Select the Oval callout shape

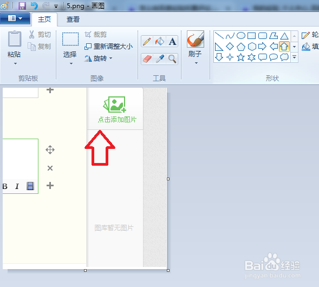[x=274, y=57]
